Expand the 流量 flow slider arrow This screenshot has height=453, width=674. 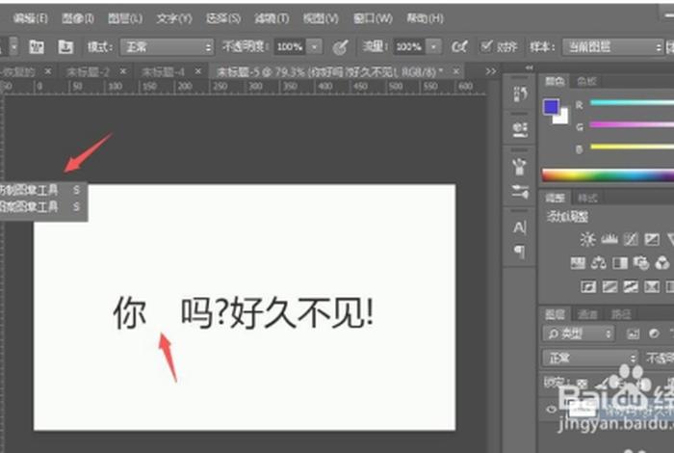433,47
